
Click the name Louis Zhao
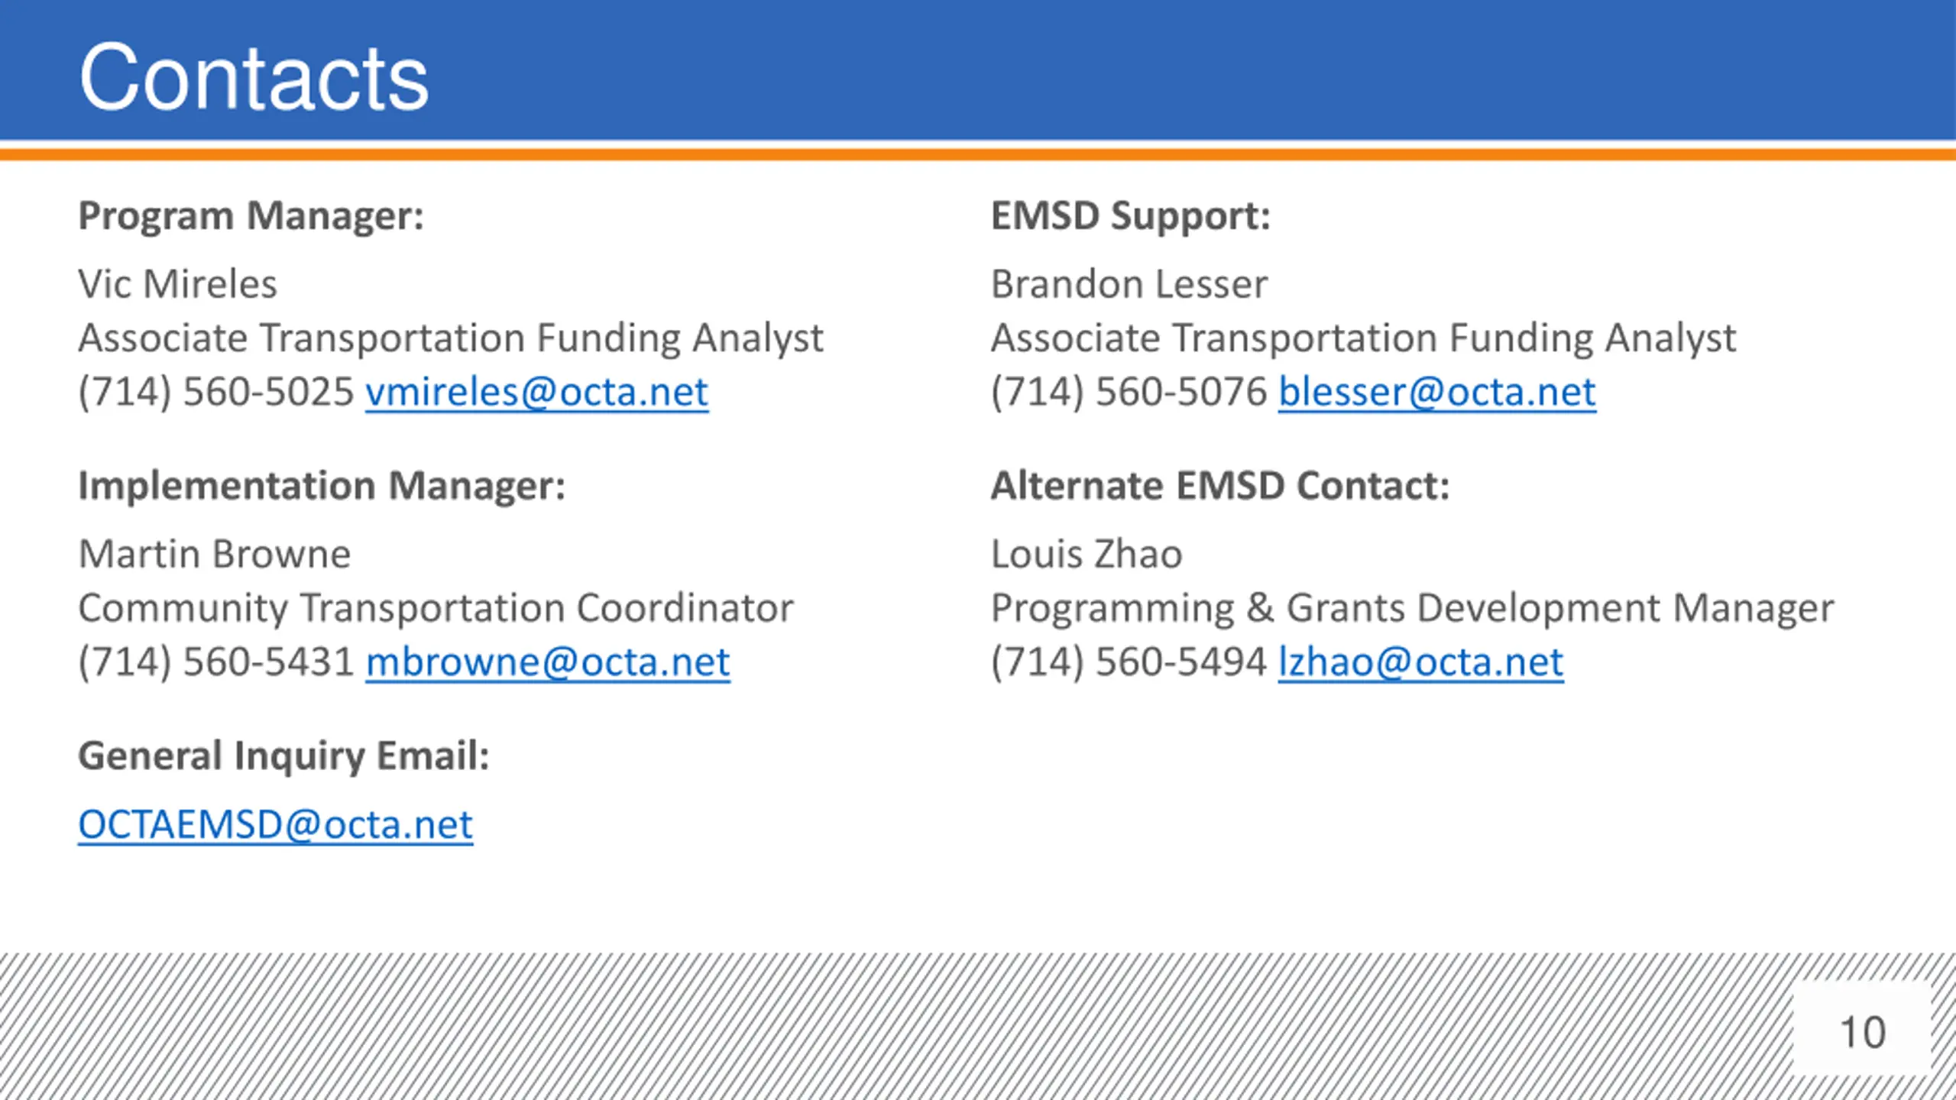[1086, 554]
